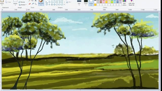Choose the six-point star shape

pos(54,5)
